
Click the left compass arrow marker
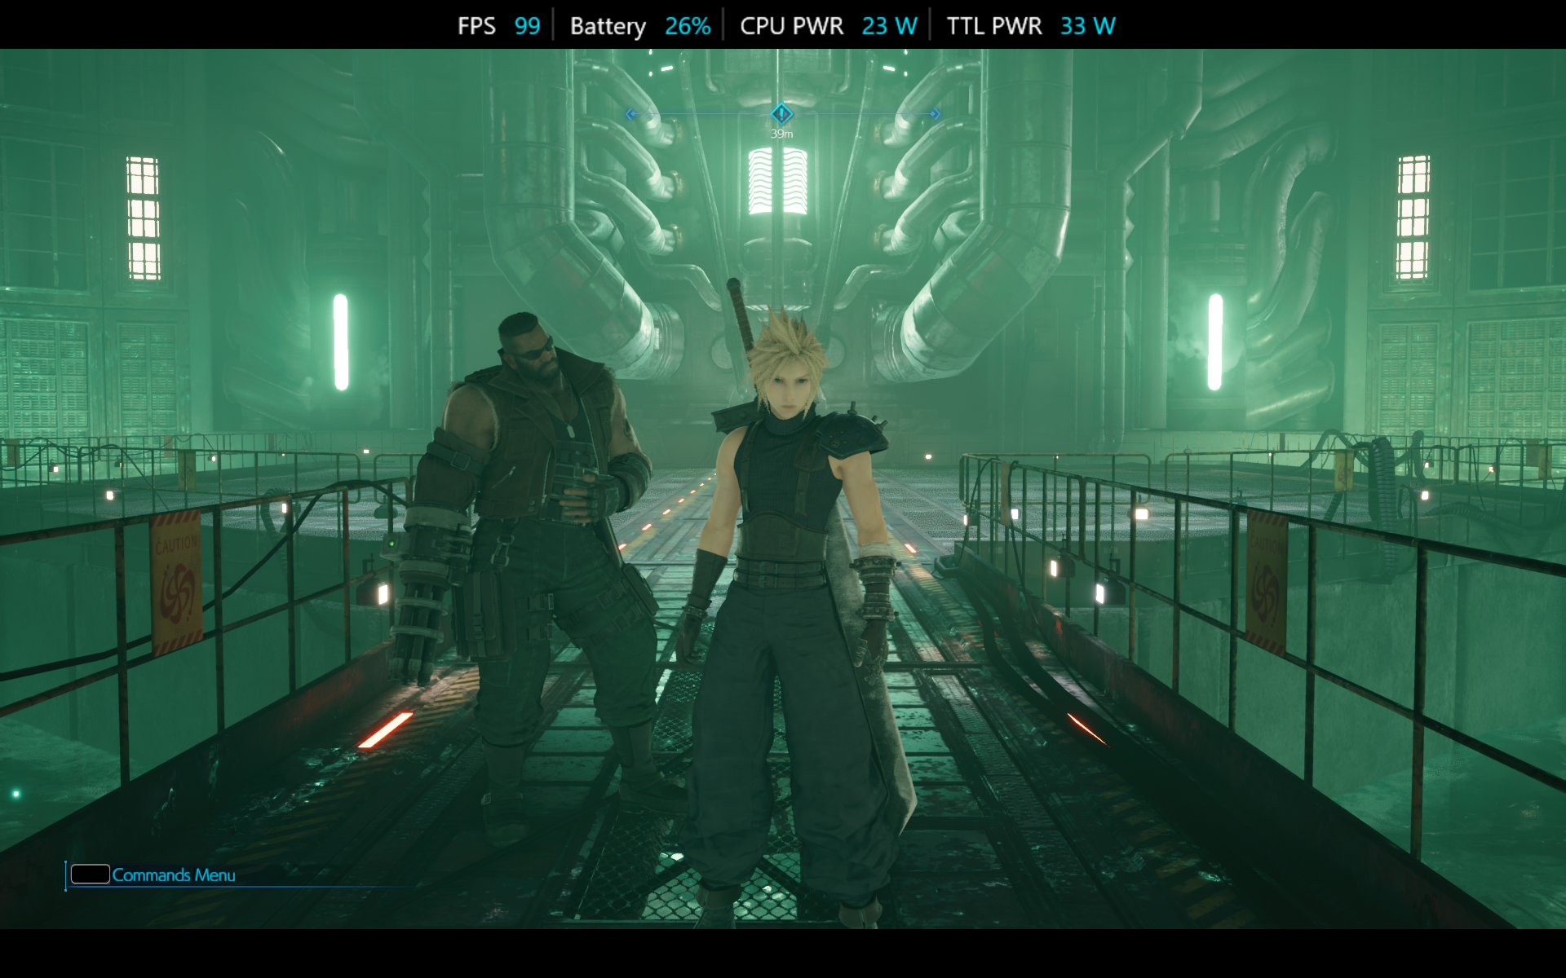point(631,114)
